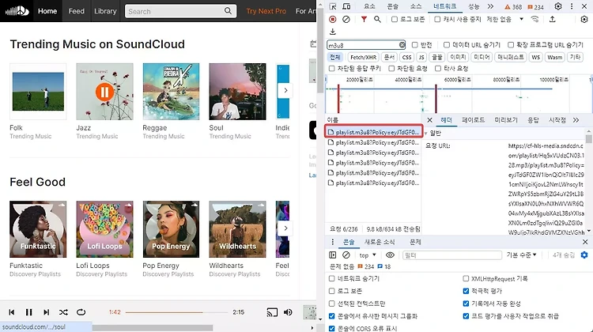Screen dimensions: 593x332
Task: Go to SoundCloud Library tab
Action: pos(105,11)
